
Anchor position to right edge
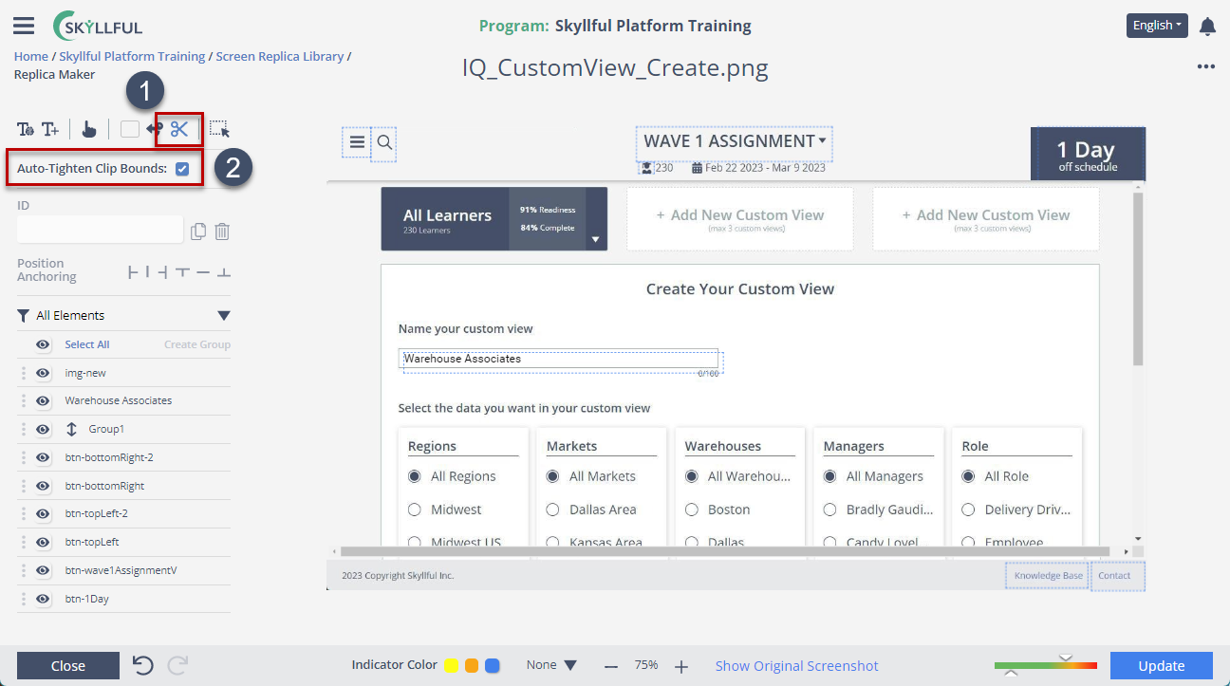pyautogui.click(x=164, y=272)
